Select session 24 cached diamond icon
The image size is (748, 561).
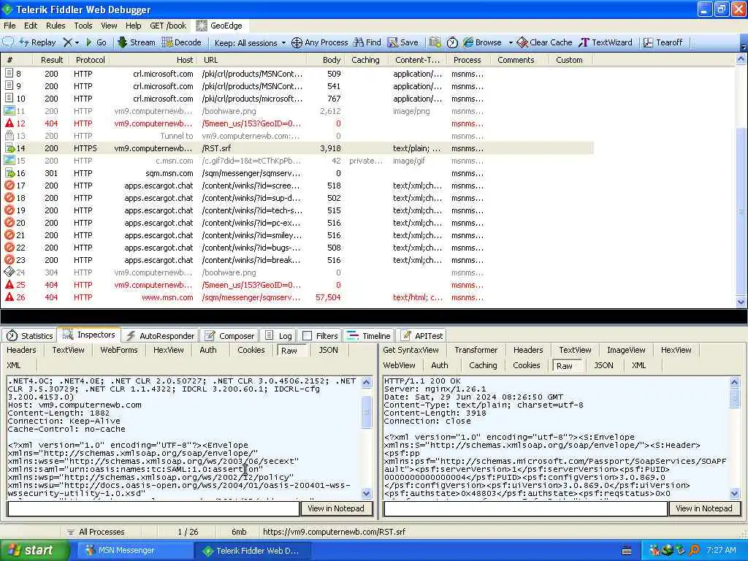tap(9, 272)
